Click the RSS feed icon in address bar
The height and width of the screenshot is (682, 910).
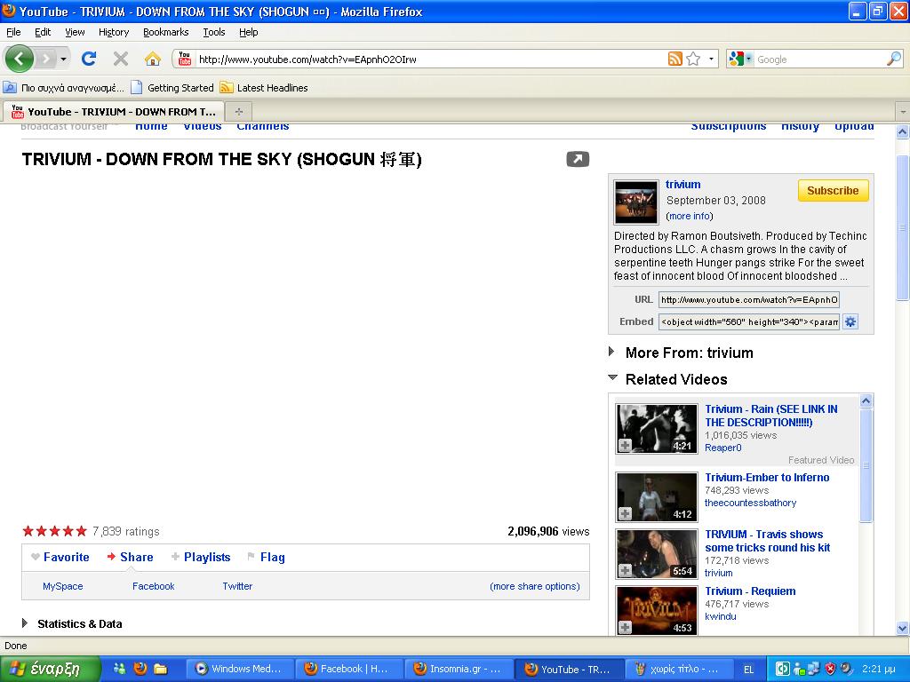675,59
